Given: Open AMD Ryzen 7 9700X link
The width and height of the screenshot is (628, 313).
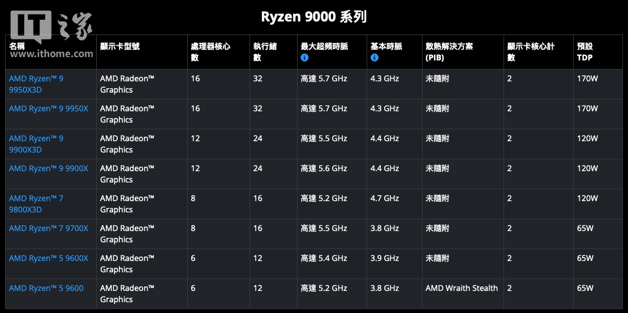Looking at the screenshot, I should pos(49,228).
